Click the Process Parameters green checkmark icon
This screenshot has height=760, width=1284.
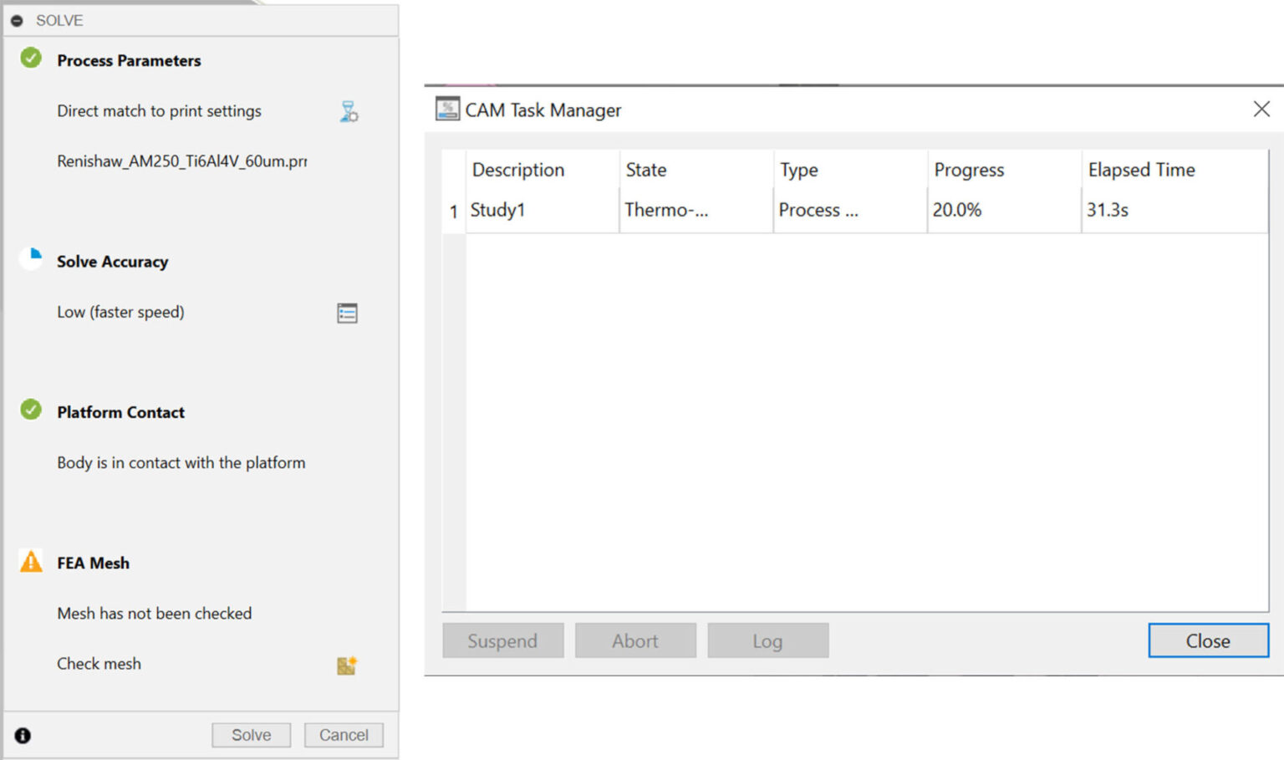(x=30, y=58)
